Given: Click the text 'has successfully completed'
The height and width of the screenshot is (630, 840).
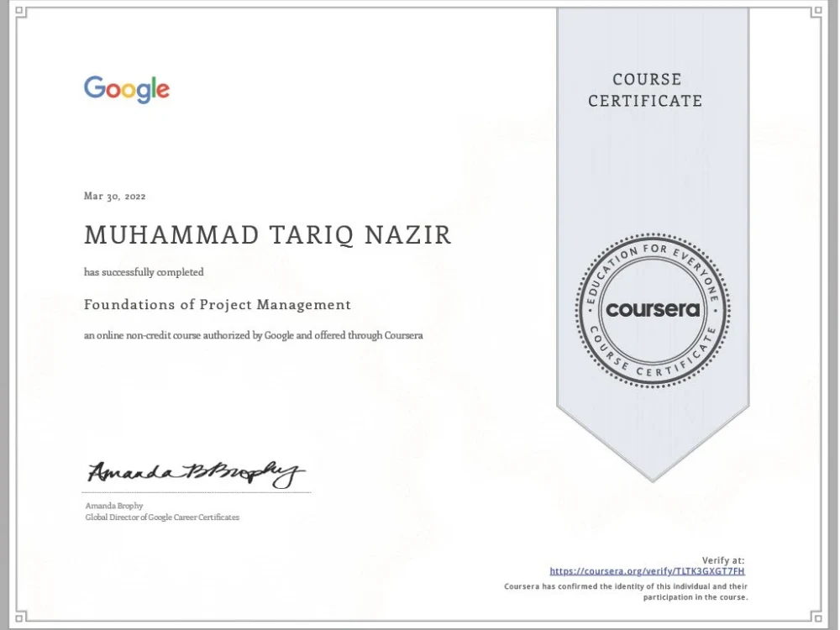Looking at the screenshot, I should point(144,272).
